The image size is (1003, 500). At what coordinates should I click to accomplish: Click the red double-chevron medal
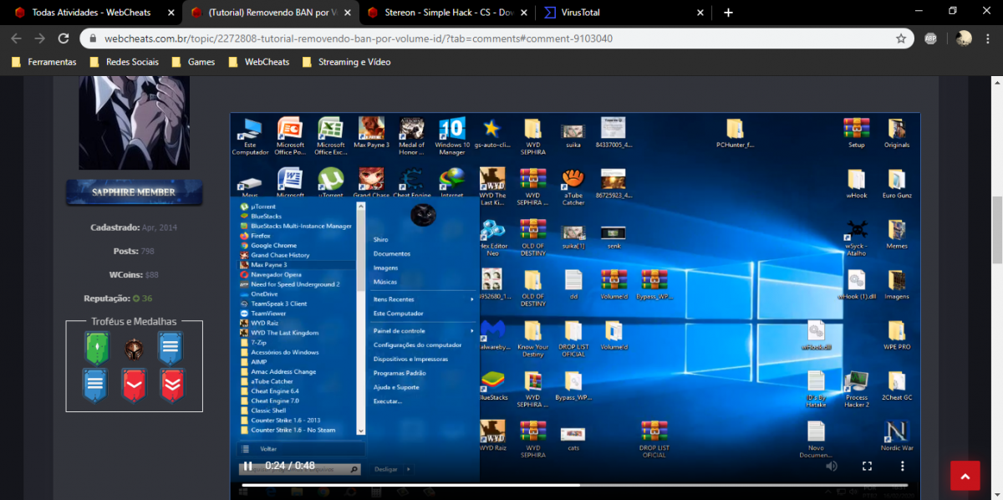(x=172, y=385)
